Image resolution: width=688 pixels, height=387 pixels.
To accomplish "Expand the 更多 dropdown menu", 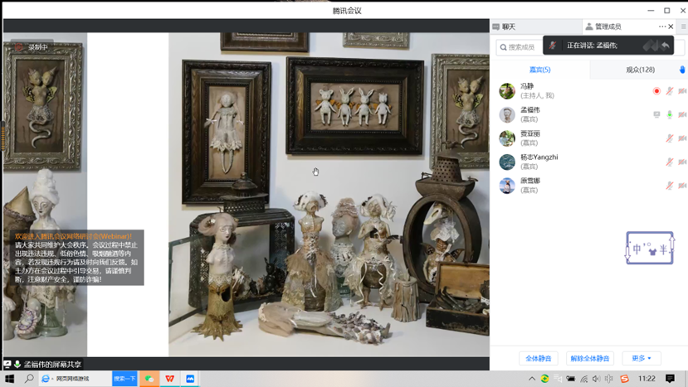I will pos(642,358).
